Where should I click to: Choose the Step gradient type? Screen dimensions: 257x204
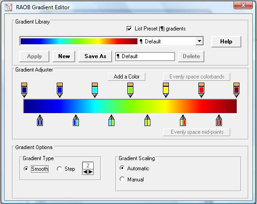tap(59, 169)
